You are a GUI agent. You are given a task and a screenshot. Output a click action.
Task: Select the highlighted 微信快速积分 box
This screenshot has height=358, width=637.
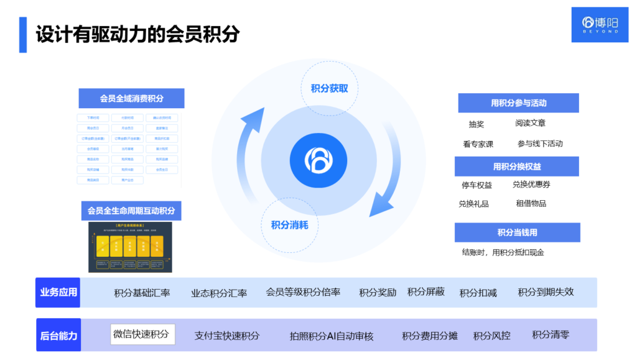point(142,334)
